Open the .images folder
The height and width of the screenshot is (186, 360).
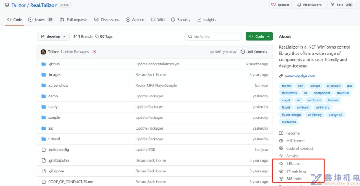[54, 75]
